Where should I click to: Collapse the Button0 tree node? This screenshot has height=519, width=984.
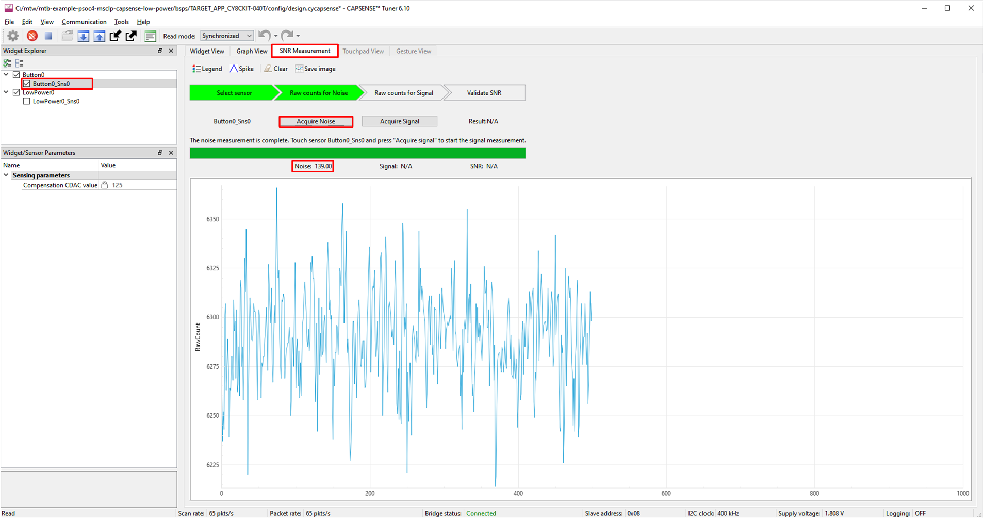point(6,75)
